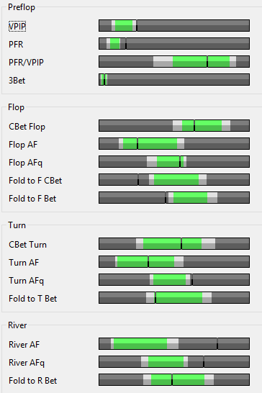262x393 pixels.
Task: Click the Fold to T Bet bar
Action: click(x=174, y=298)
